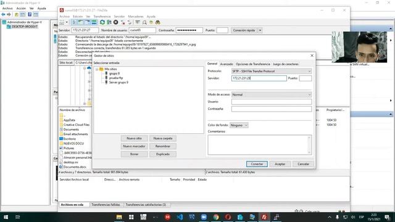Open File Explorer from the taskbar
This screenshot has width=395, height=222.
coord(119,217)
